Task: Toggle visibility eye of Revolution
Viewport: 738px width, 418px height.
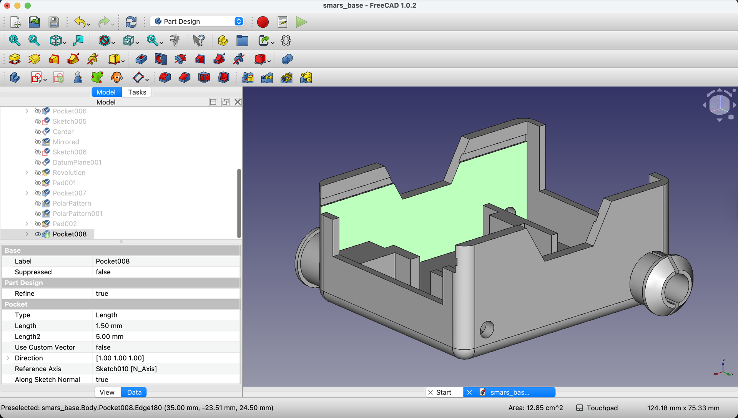Action: (x=38, y=173)
